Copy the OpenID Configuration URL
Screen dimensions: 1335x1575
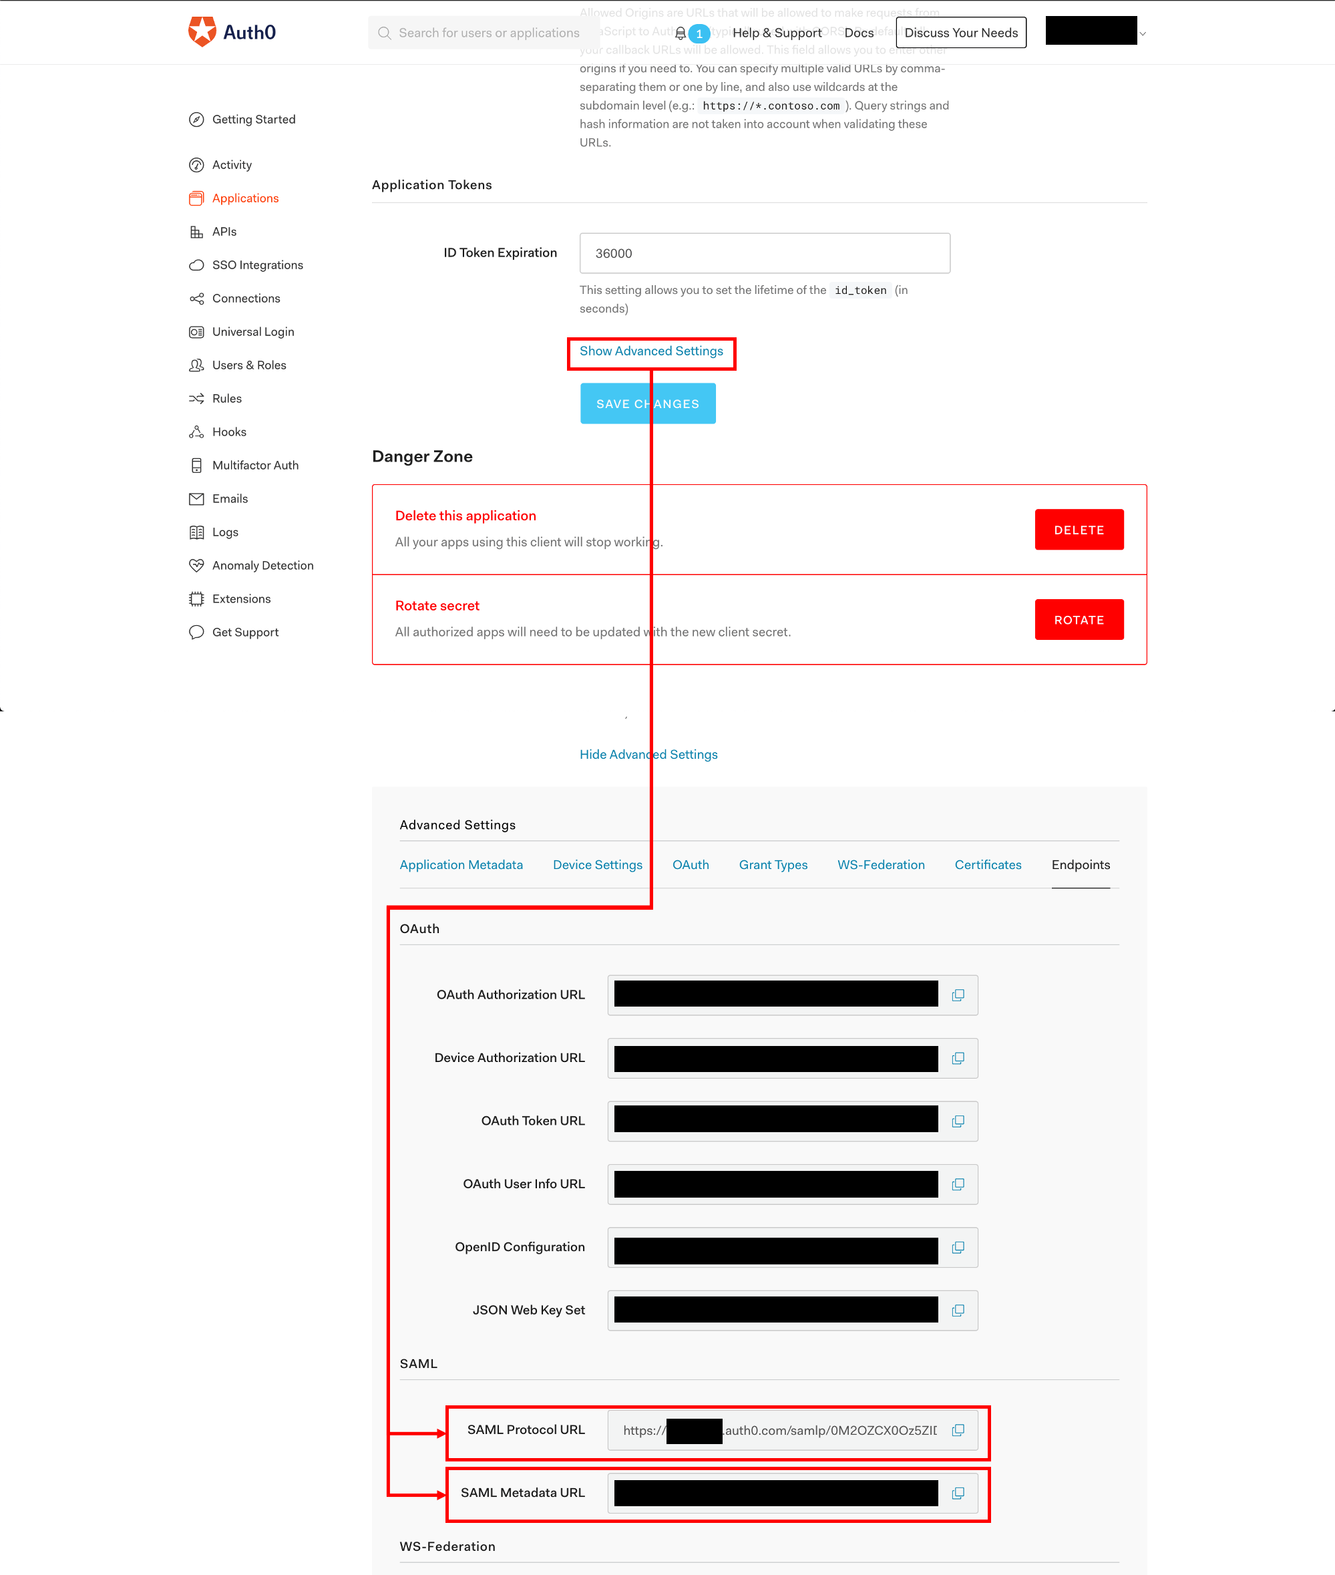tap(958, 1246)
